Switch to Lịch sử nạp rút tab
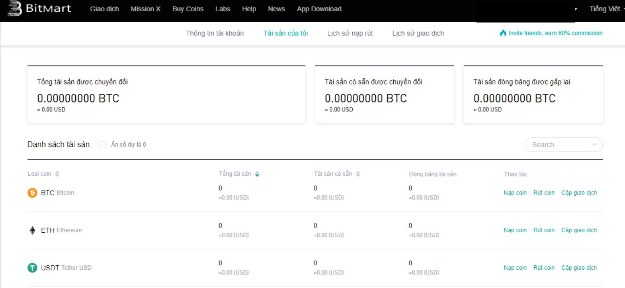The width and height of the screenshot is (625, 288). pos(350,33)
